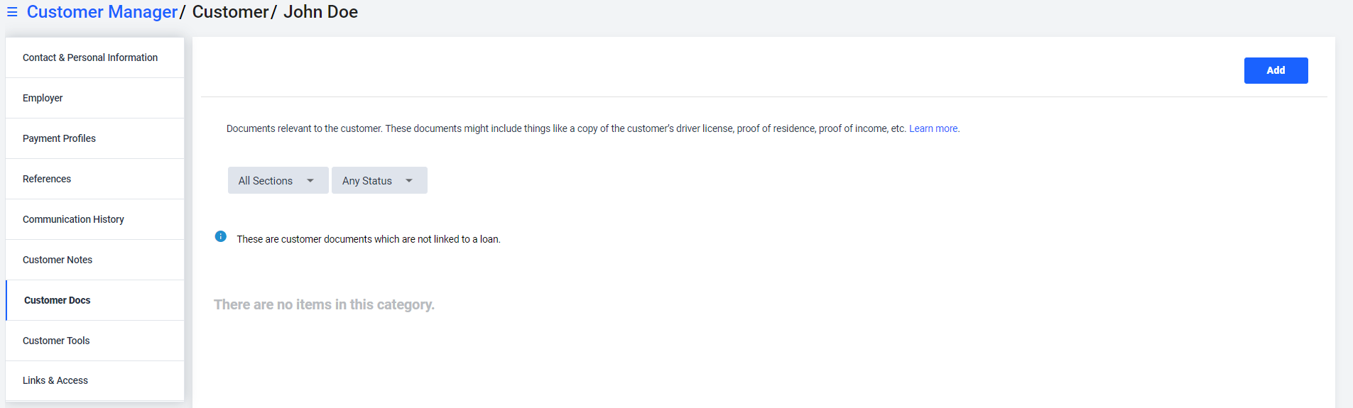
Task: Switch to the Employer section
Action: pos(94,98)
